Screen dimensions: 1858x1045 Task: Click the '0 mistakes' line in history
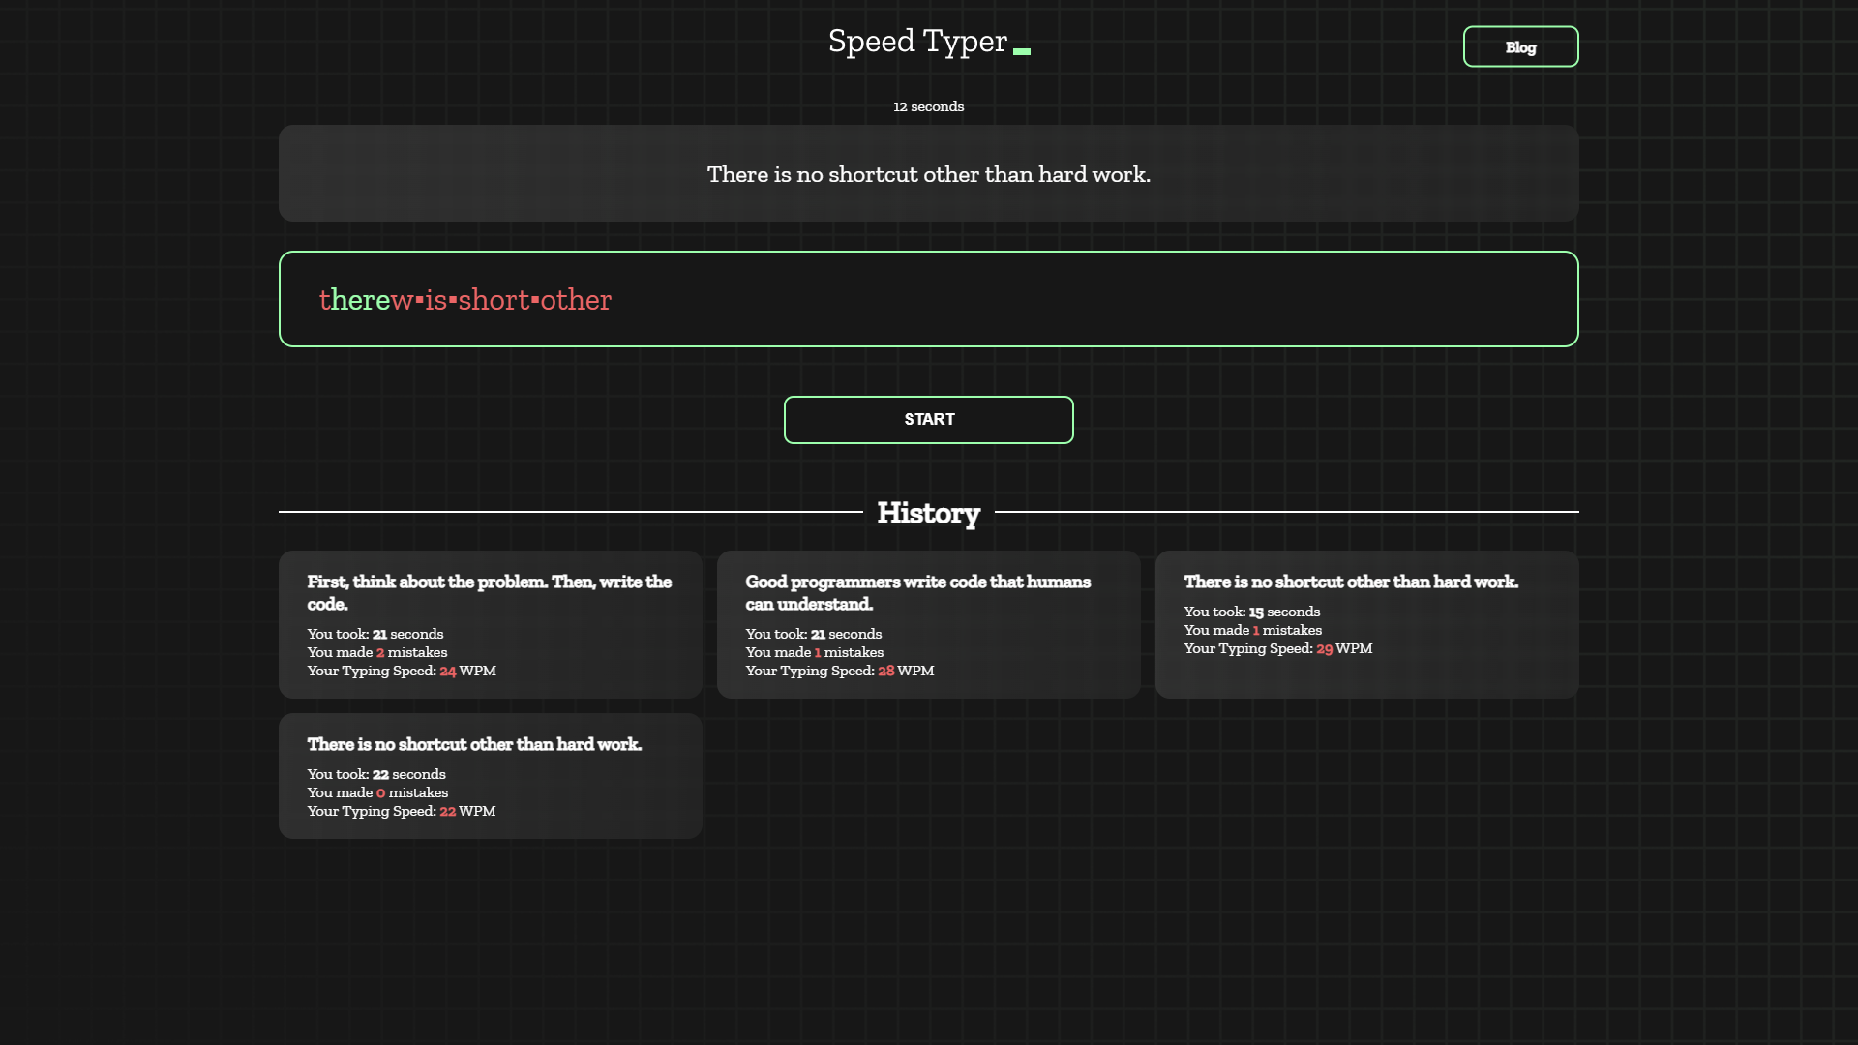tap(377, 792)
